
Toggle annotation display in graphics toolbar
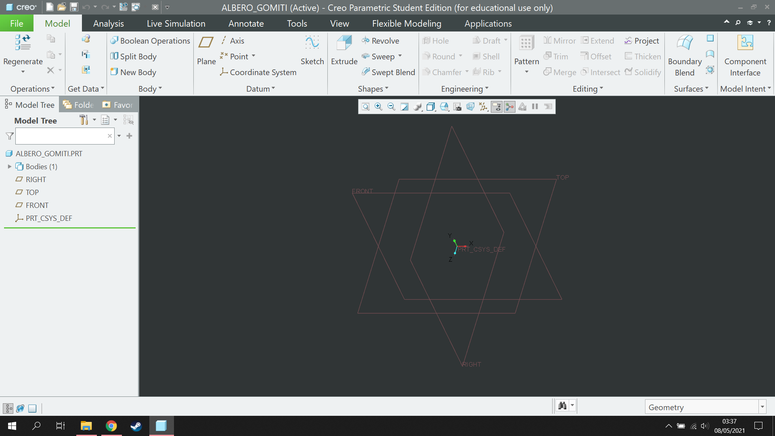coord(496,107)
